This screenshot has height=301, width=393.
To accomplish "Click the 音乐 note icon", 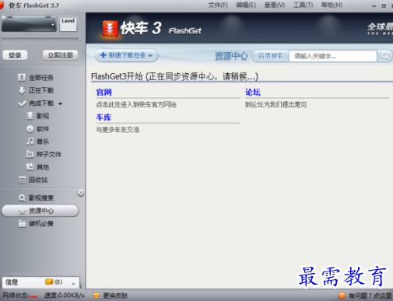I will [30, 142].
